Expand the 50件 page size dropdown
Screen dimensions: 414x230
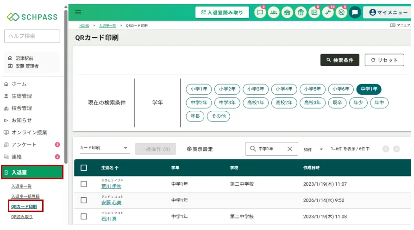click(x=313, y=149)
